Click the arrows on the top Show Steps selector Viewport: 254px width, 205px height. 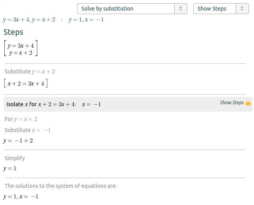click(242, 9)
